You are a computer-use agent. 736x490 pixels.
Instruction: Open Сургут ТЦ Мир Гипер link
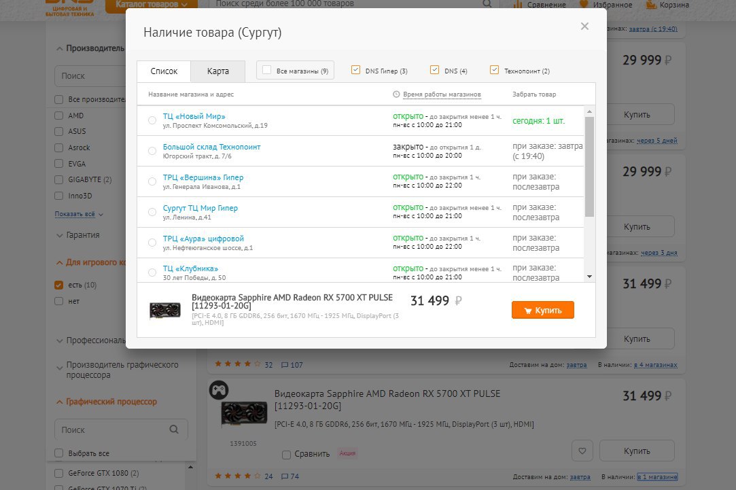(x=200, y=208)
